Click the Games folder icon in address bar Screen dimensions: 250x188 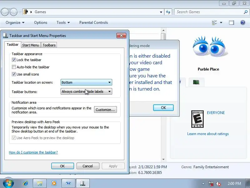pyautogui.click(x=26, y=12)
